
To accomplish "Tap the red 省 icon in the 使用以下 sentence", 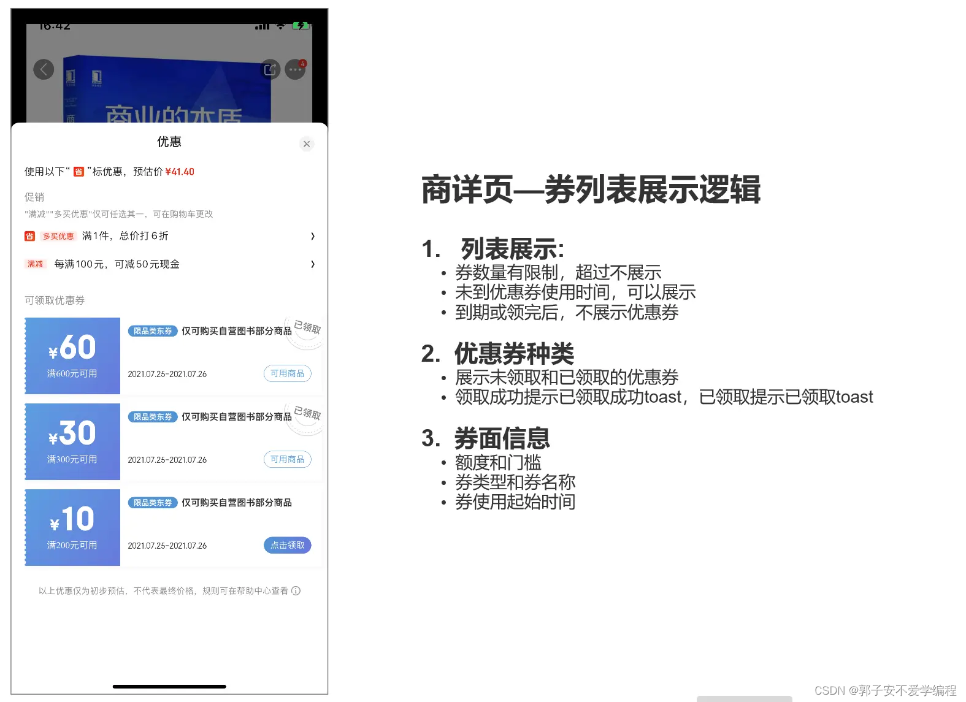I will click(79, 172).
